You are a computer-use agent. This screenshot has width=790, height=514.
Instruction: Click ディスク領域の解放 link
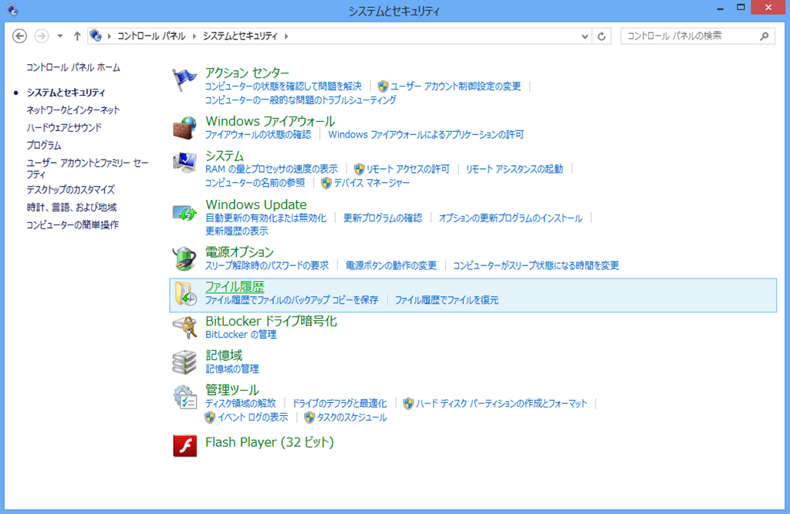(x=241, y=404)
